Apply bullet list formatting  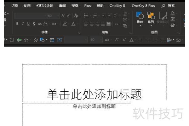tap(86, 15)
